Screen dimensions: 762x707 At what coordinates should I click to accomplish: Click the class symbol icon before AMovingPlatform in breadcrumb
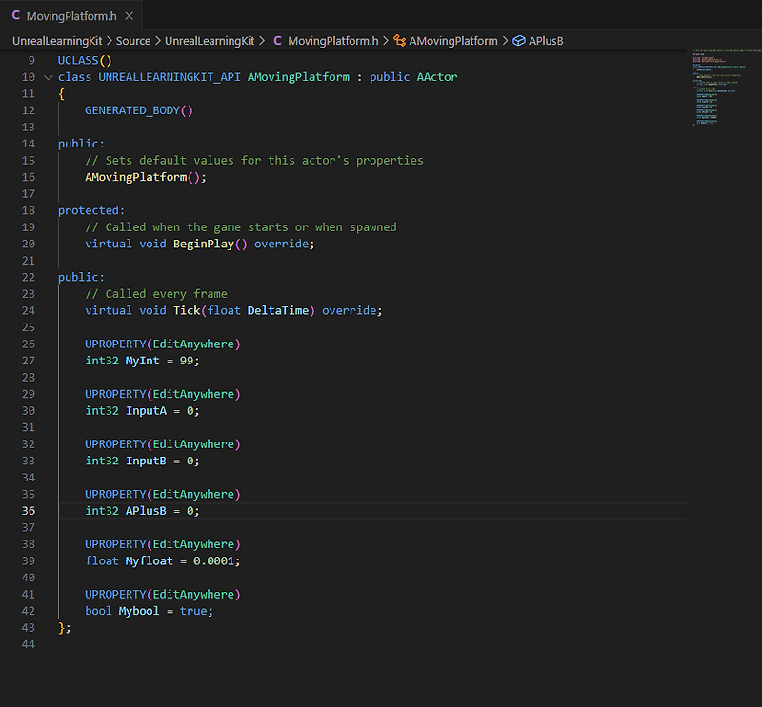[x=400, y=41]
